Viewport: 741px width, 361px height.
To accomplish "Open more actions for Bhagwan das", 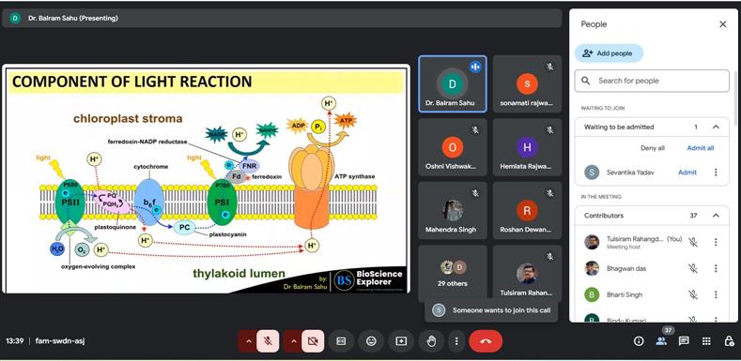I will (716, 268).
